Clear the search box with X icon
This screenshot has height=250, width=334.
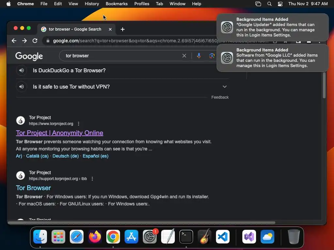pos(184,56)
